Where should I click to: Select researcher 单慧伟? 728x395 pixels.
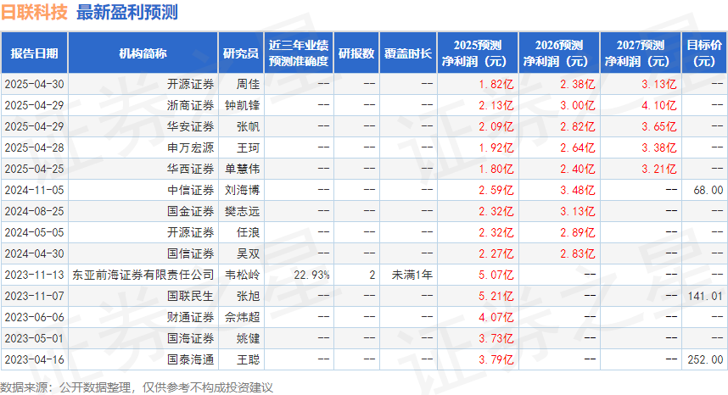(243, 170)
